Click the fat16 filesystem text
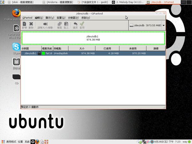The height and width of the screenshot is (144, 192). 49,53
